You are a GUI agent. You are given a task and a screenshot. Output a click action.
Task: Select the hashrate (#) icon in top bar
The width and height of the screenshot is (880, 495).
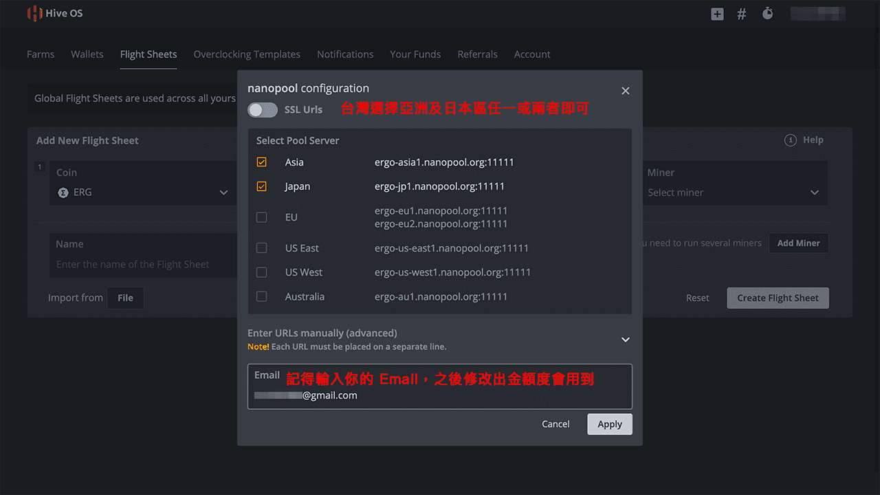click(741, 13)
